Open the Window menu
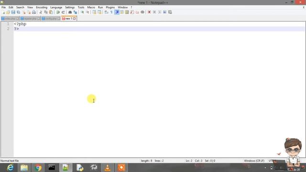 tap(122, 7)
